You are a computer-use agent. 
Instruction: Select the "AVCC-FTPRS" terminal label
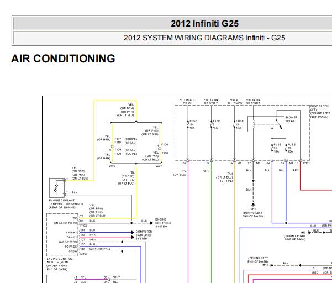(68, 242)
